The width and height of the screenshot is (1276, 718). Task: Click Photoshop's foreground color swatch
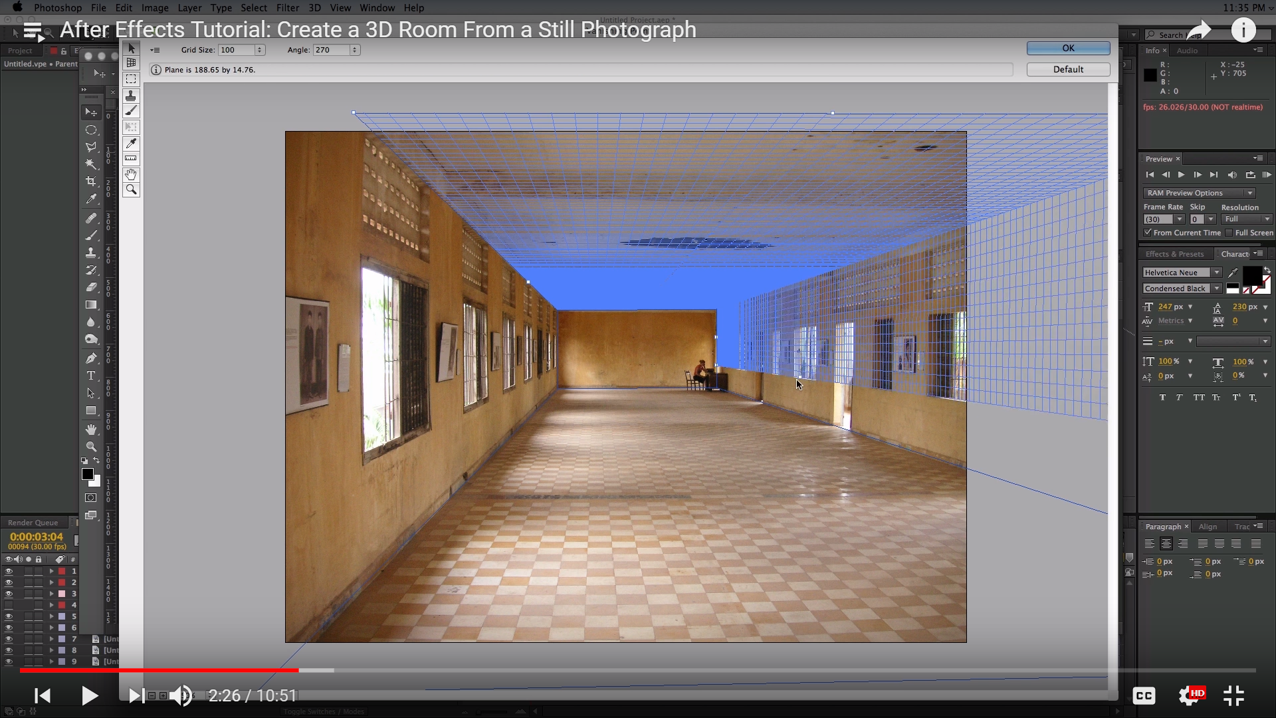tap(88, 474)
